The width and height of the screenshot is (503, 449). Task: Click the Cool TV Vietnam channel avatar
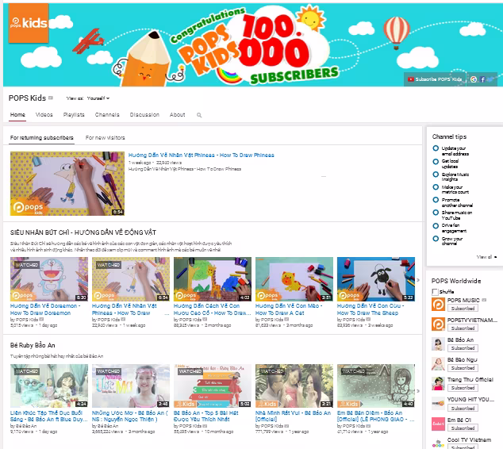click(x=438, y=443)
